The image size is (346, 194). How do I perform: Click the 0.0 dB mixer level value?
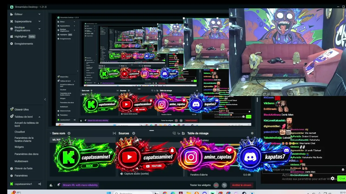pos(247,175)
